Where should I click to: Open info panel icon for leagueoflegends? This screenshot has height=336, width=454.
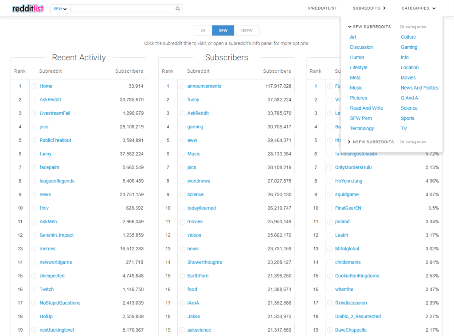(x=34, y=181)
